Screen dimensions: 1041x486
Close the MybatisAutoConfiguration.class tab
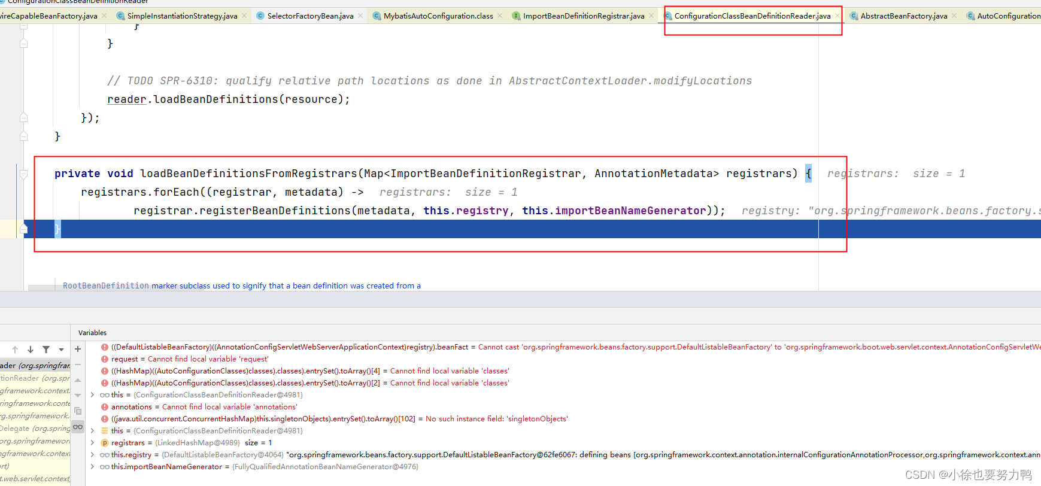coord(500,16)
